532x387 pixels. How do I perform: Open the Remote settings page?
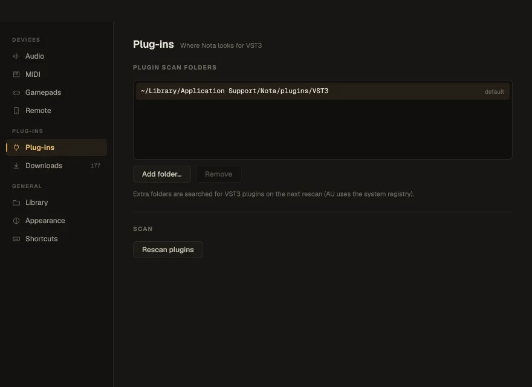56,111
